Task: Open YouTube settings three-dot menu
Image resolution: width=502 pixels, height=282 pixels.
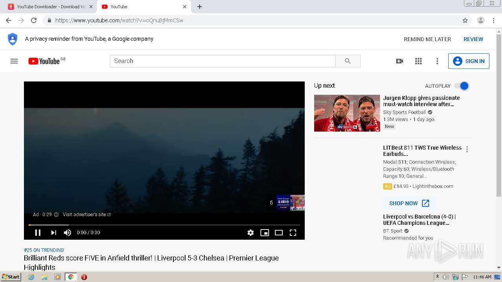Action: click(x=437, y=61)
